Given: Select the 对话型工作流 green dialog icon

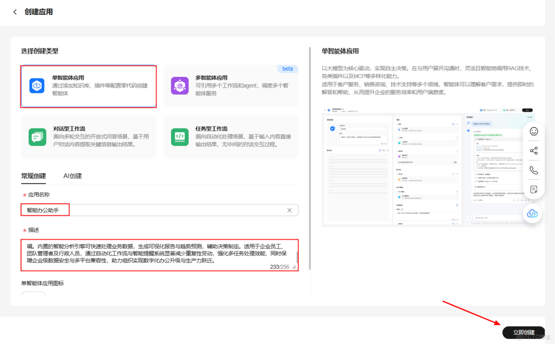Looking at the screenshot, I should click(x=37, y=137).
